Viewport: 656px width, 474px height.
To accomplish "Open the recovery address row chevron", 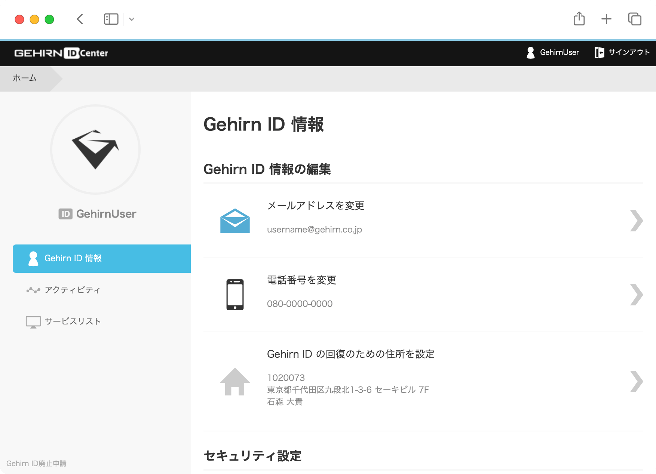I will pos(636,382).
